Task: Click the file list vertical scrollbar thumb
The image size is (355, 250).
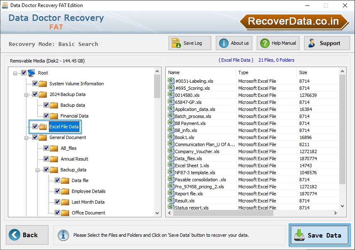Action: (x=342, y=129)
